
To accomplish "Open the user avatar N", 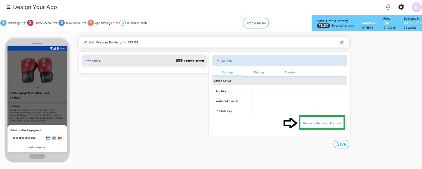I will (x=416, y=7).
